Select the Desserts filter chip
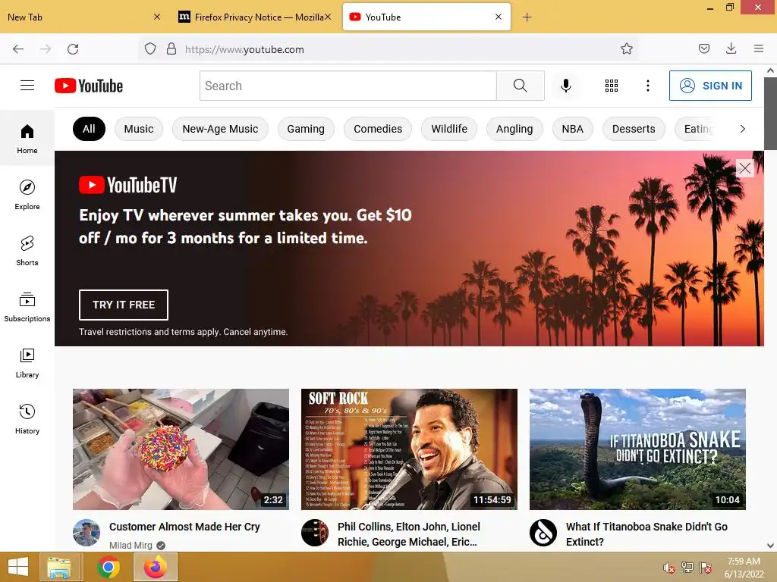 634,129
